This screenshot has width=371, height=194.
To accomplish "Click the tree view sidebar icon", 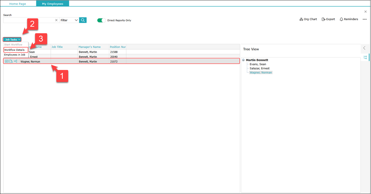I will tap(365, 58).
